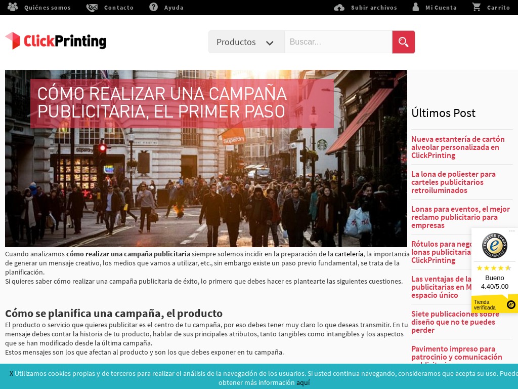Click the Contacto envelope icon
The height and width of the screenshot is (389, 518).
92,7
